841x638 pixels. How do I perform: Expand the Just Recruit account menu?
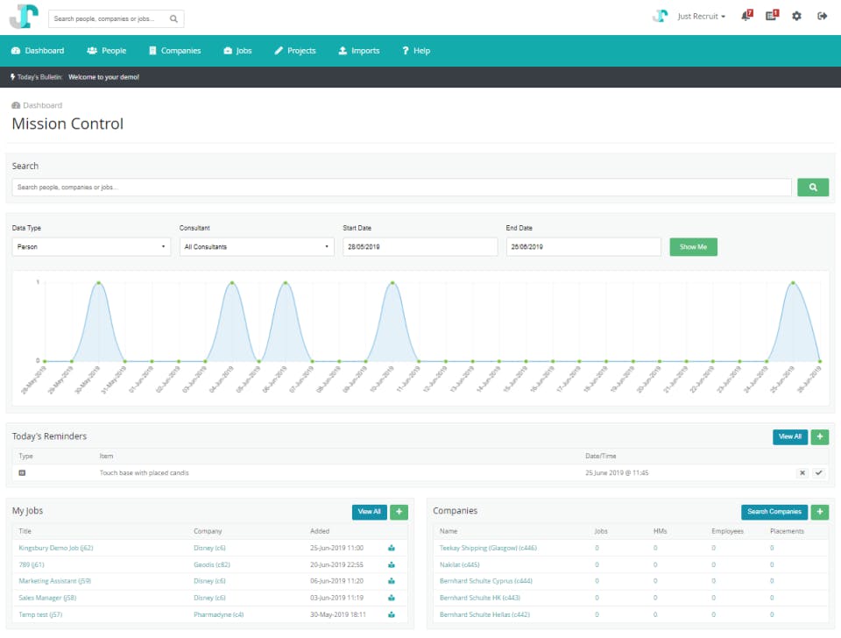701,17
